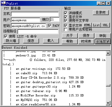
Task: Click the 目录树 directory tree button
Action: pyautogui.click(x=101, y=13)
